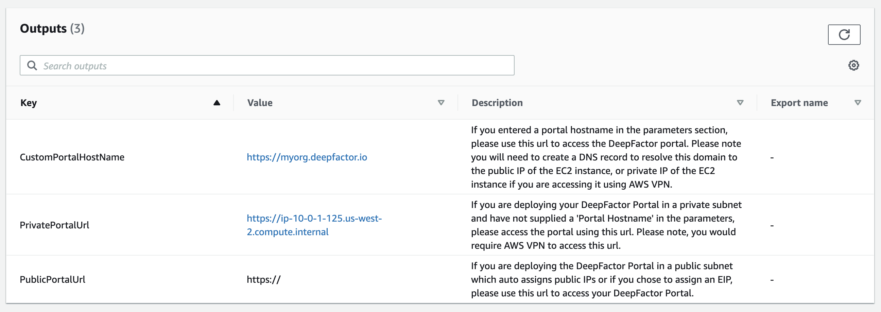
Task: Click the Export name header label
Action: click(x=799, y=103)
